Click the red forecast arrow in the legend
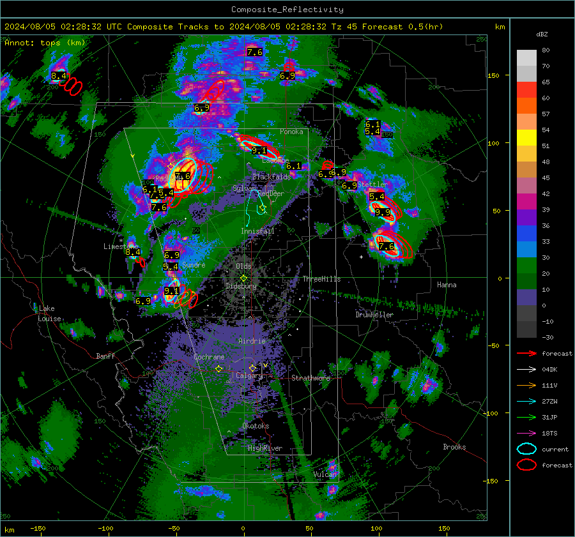Screen dimensions: 575x537 point(526,353)
